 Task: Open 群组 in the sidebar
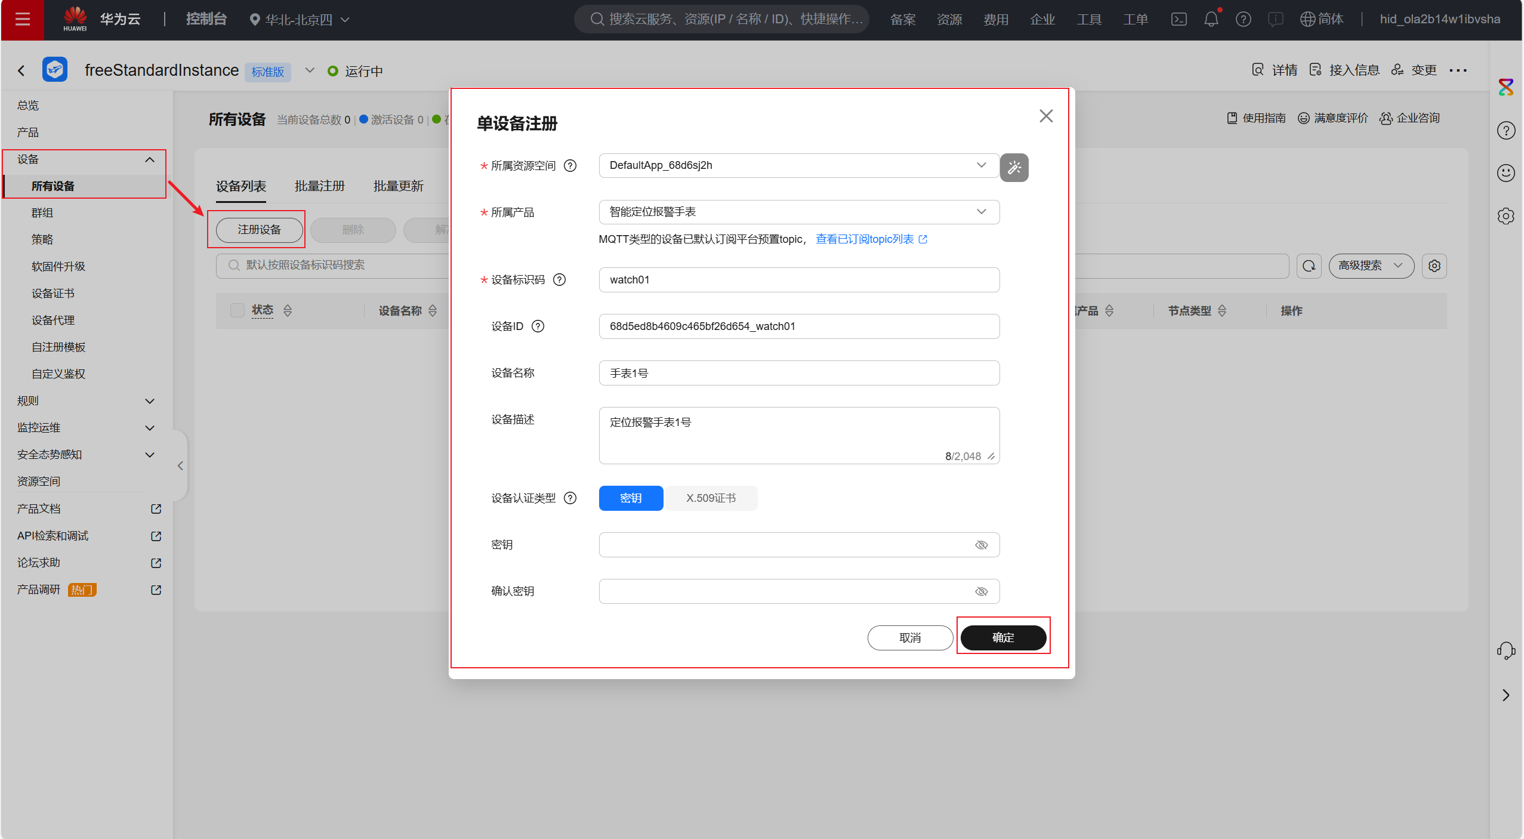coord(42,213)
